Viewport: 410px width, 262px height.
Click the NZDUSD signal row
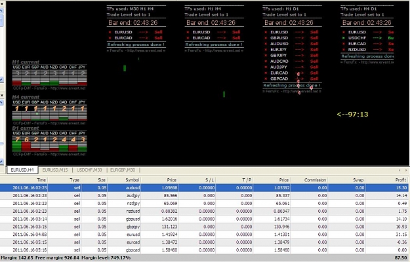tap(367, 50)
